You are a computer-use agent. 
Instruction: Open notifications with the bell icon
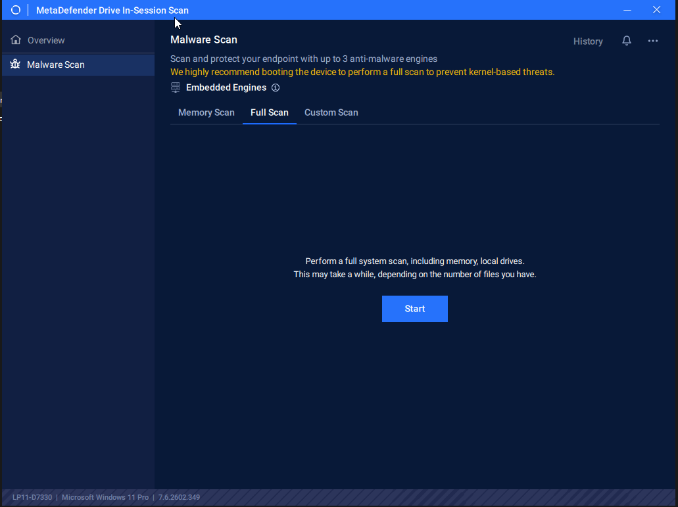[626, 41]
